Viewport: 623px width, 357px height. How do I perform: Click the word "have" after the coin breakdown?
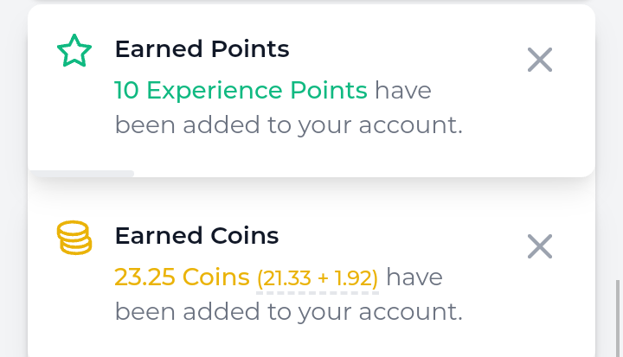pyautogui.click(x=414, y=277)
